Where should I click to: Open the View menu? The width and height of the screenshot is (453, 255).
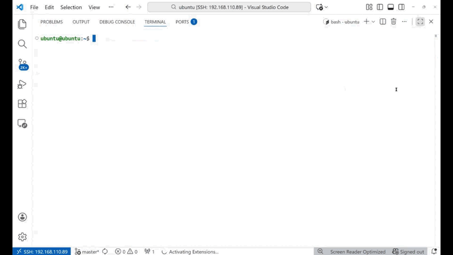pos(94,7)
